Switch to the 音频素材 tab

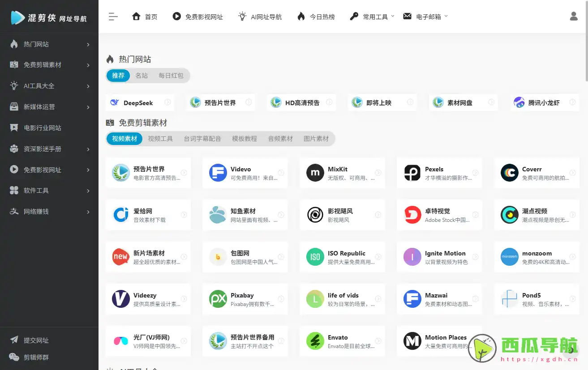280,139
